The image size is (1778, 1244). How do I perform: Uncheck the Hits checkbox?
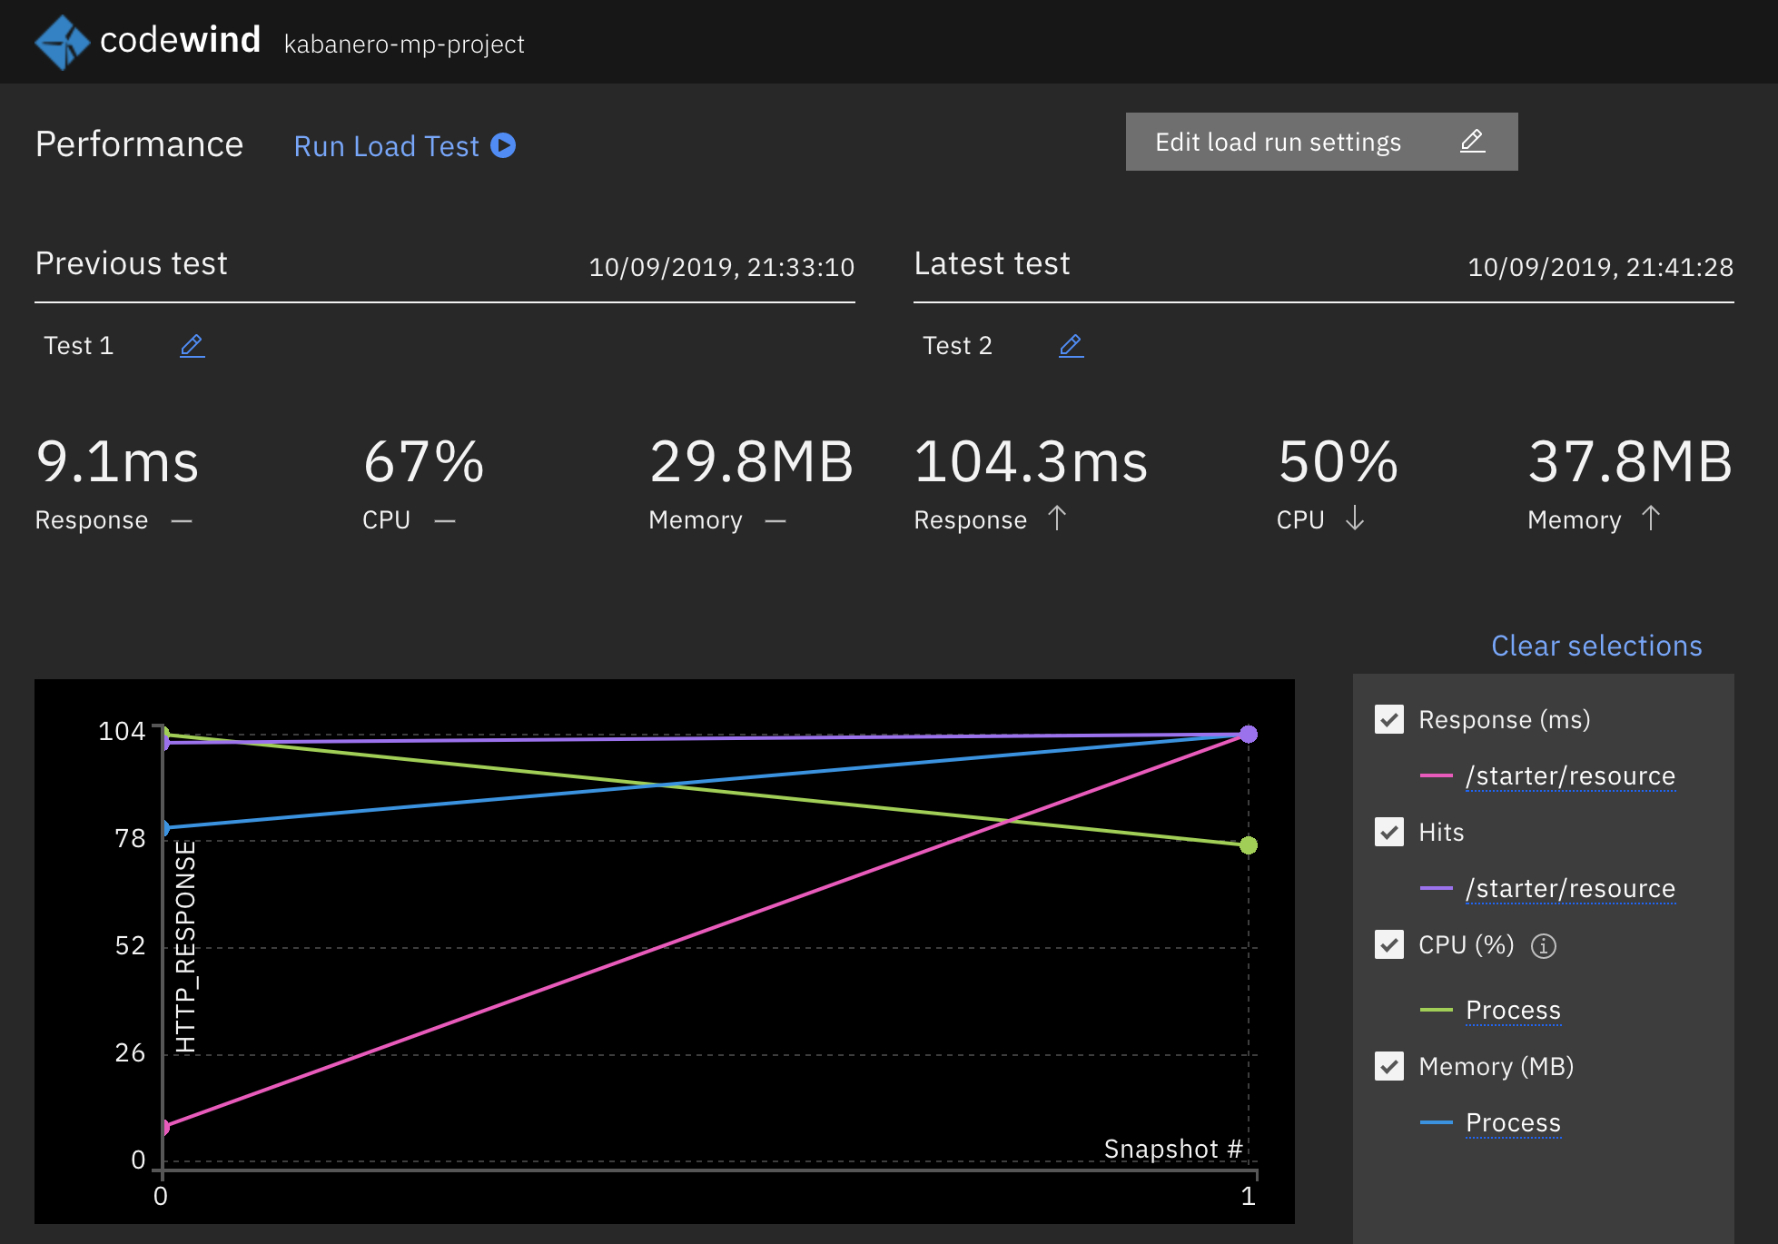(x=1388, y=832)
